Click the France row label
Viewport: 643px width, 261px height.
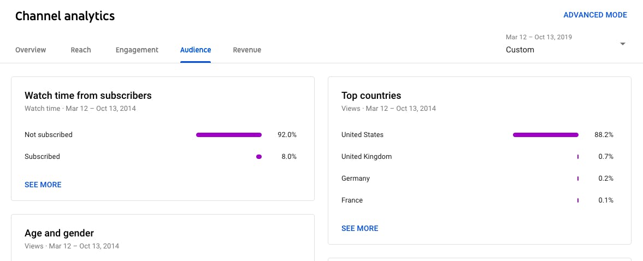(352, 200)
